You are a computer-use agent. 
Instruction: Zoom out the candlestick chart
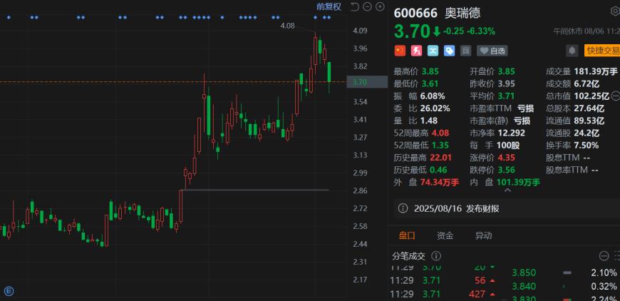pos(366,6)
